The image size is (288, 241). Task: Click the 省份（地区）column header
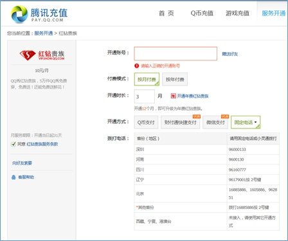coord(180,138)
